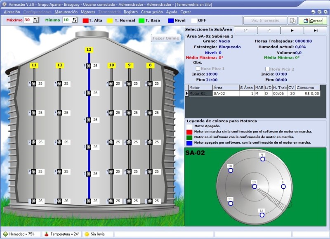This screenshot has height=239, width=330.
Task: Open the Aireación menu
Action: click(12, 12)
